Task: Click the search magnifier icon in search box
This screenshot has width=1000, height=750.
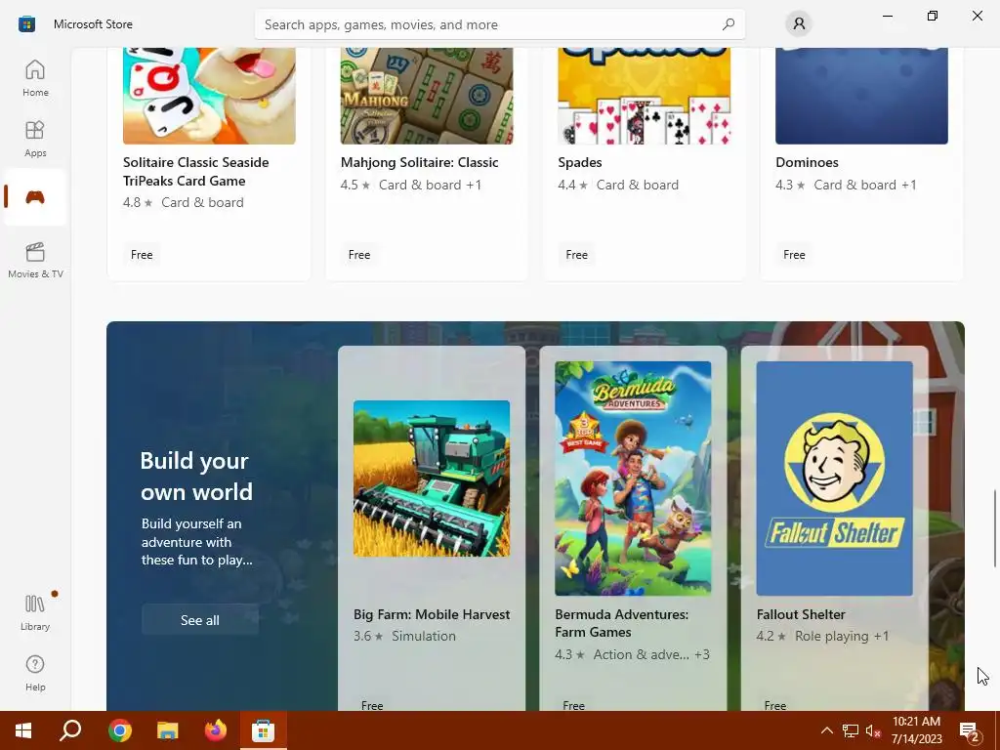Action: tap(729, 24)
